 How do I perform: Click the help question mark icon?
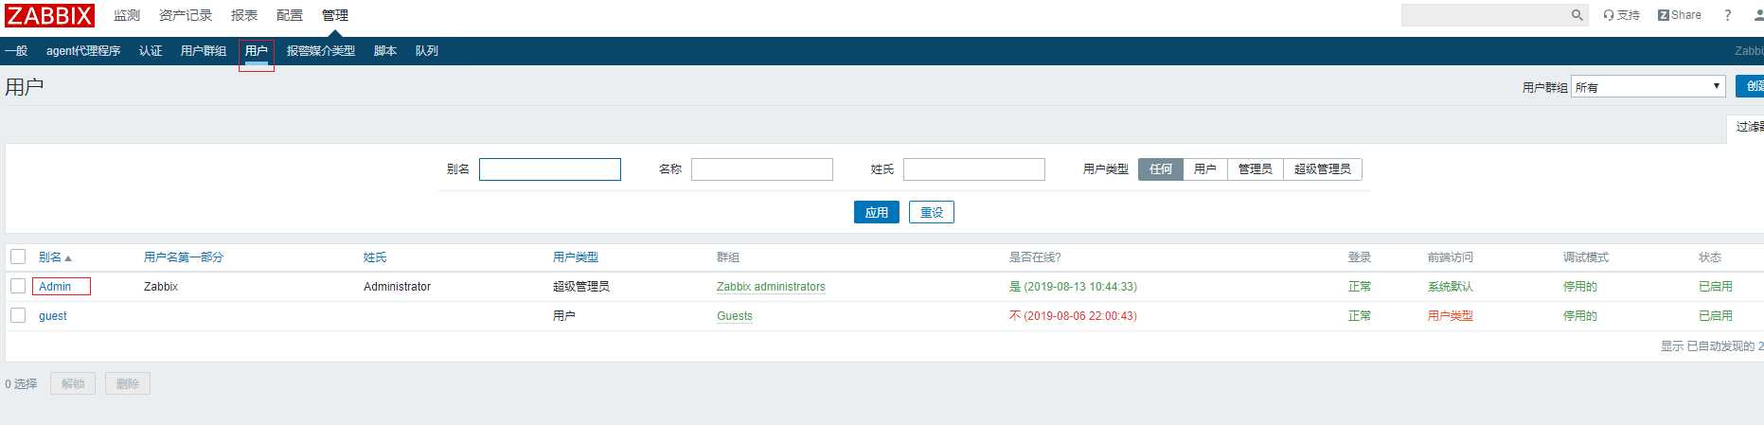click(x=1728, y=15)
